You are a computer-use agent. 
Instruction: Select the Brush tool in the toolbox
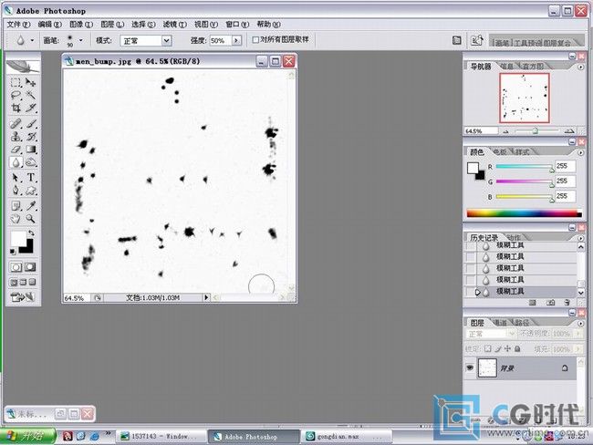[x=31, y=123]
